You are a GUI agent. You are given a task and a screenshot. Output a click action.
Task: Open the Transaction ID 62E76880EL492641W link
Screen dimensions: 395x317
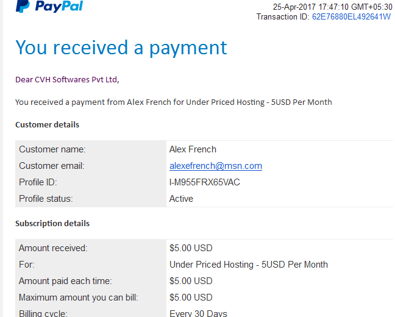[x=351, y=17]
